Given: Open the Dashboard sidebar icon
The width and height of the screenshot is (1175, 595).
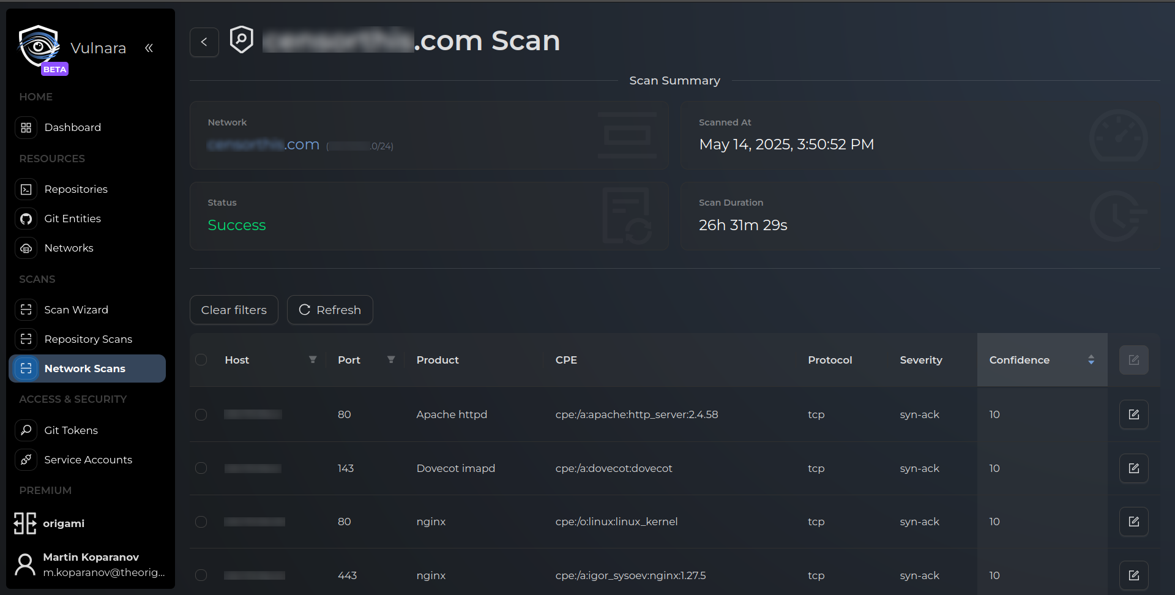Looking at the screenshot, I should click(26, 127).
